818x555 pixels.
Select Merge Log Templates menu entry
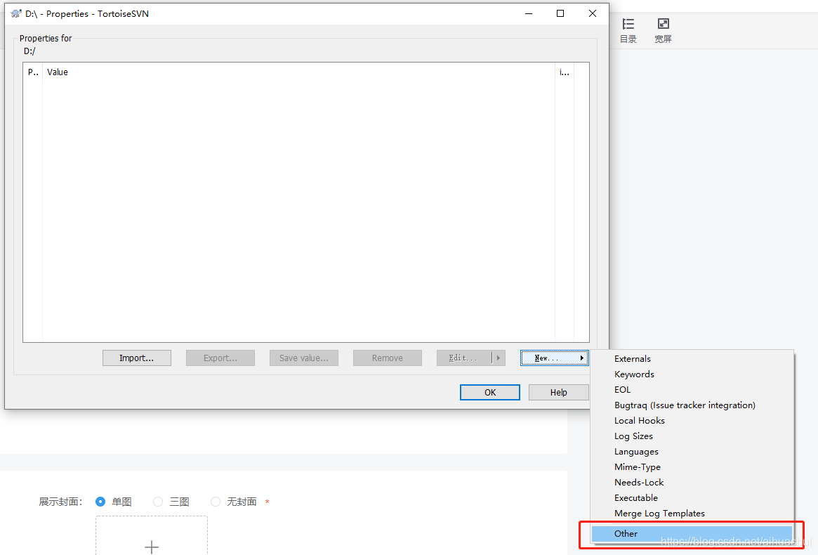click(x=692, y=514)
